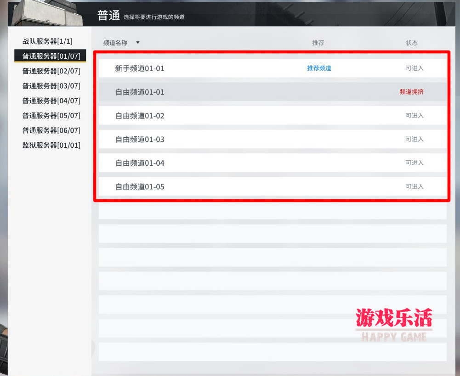Switch to 普通服务器[02/07]
Viewport: 460px width, 376px height.
[51, 71]
